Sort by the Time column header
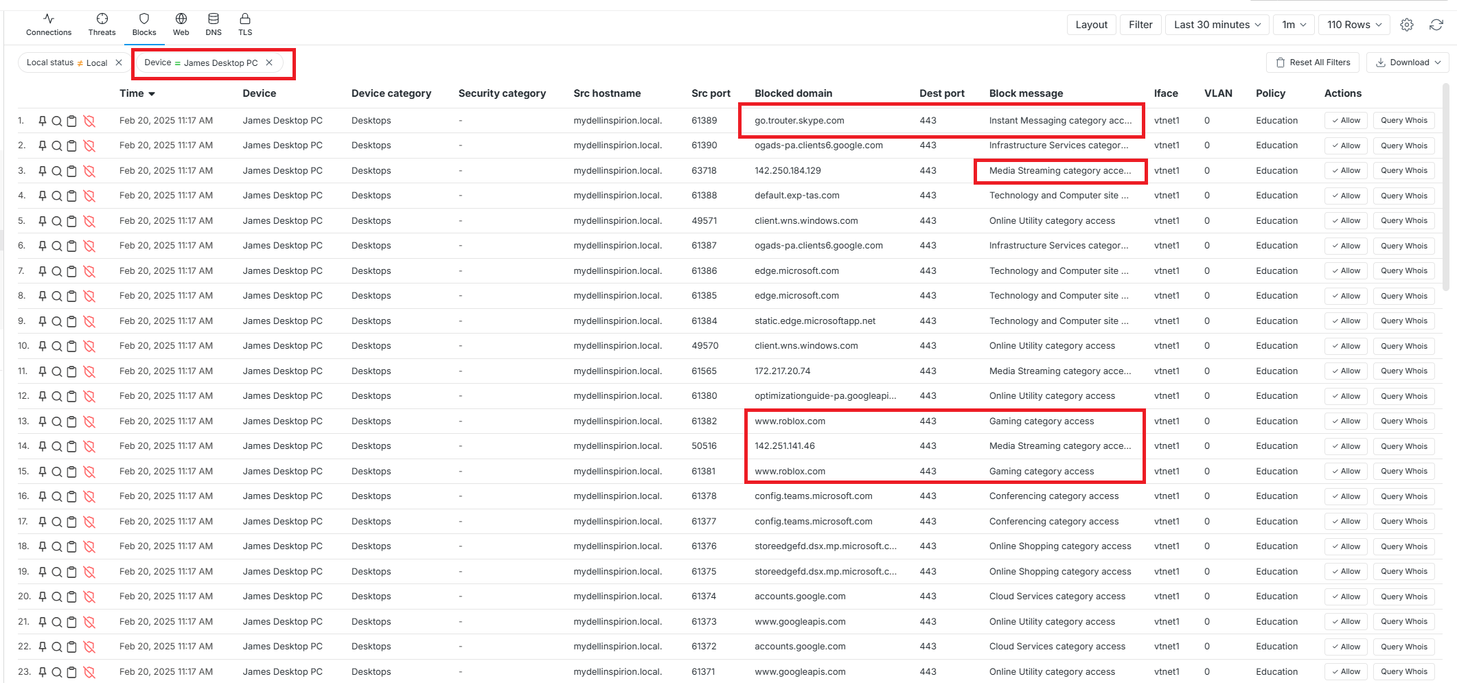 click(137, 93)
